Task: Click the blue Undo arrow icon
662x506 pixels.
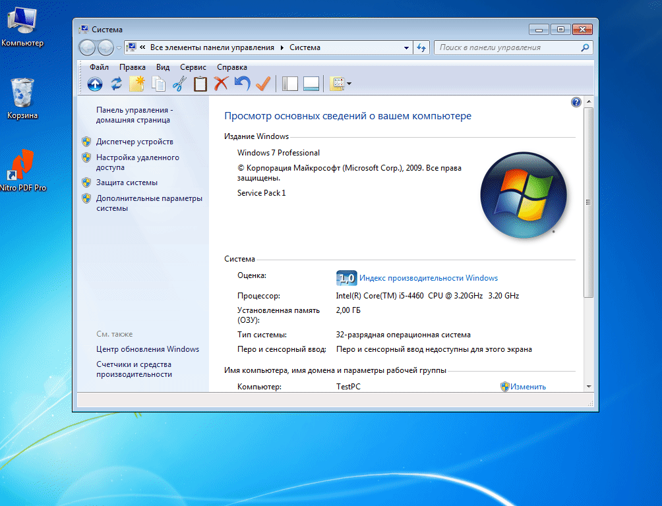Action: pos(242,84)
